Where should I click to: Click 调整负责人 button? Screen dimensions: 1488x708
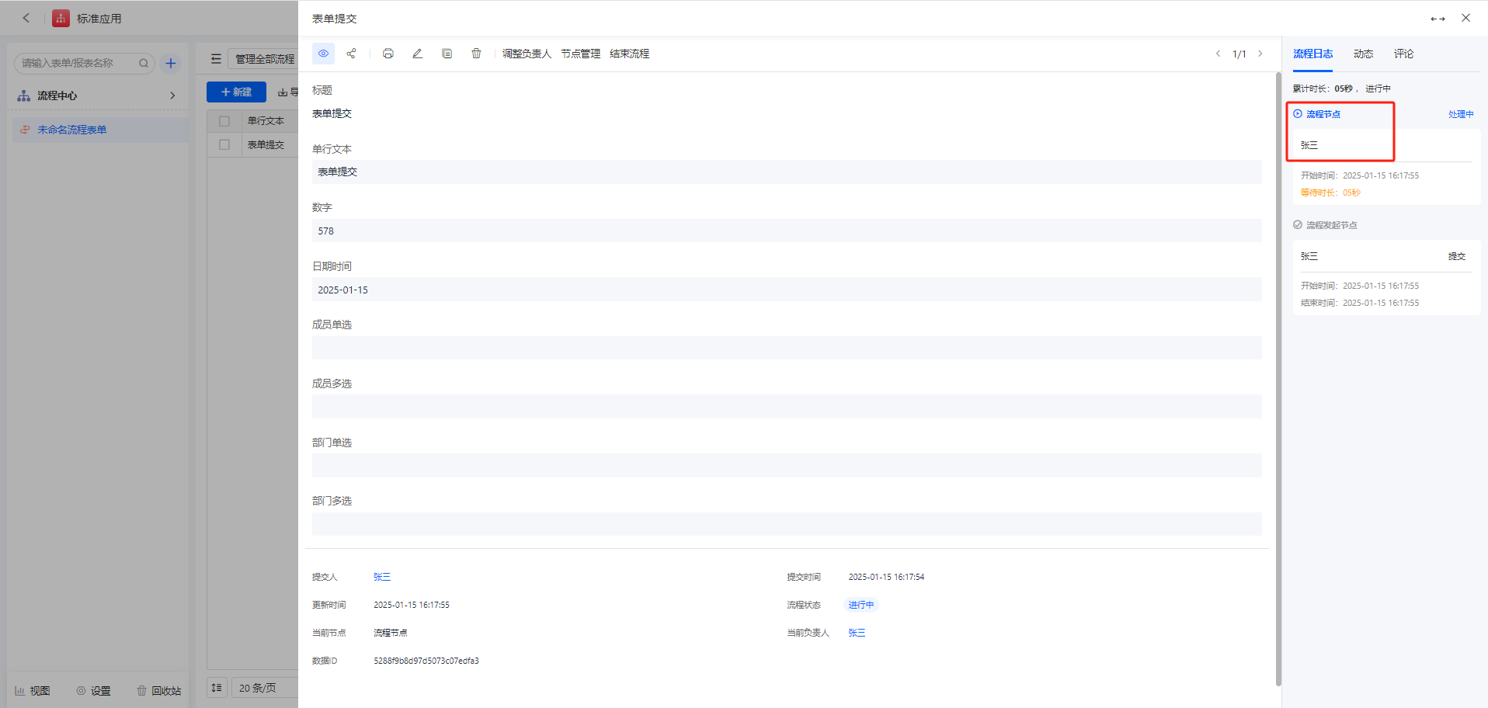(527, 54)
